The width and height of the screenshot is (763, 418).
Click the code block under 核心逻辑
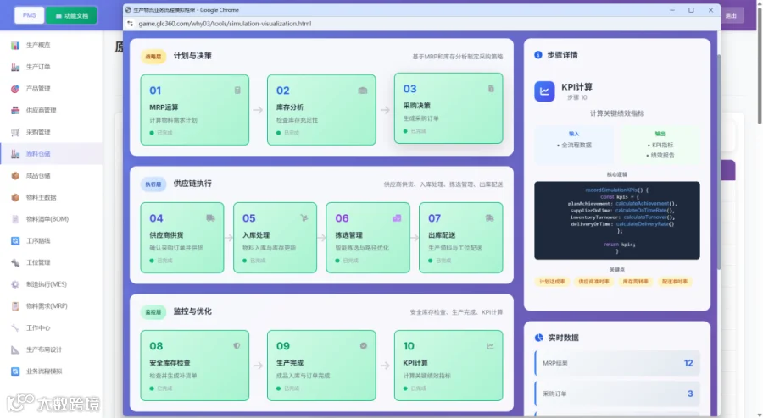coord(617,220)
